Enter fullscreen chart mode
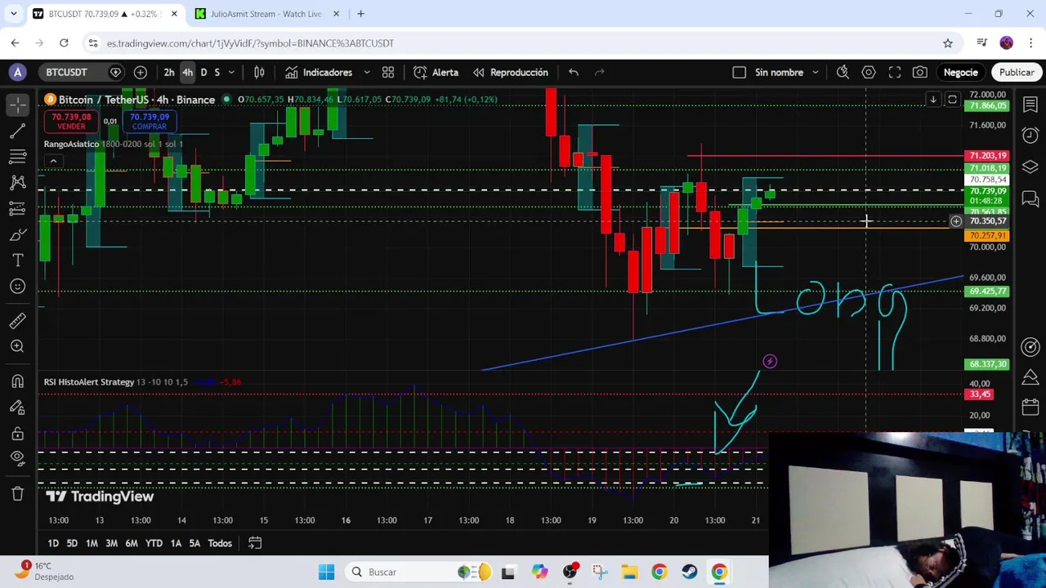1046x588 pixels. (895, 72)
